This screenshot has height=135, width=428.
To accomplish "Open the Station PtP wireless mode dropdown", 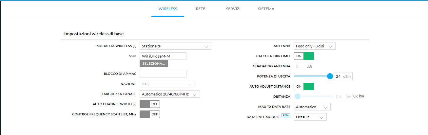I will pos(175,46).
